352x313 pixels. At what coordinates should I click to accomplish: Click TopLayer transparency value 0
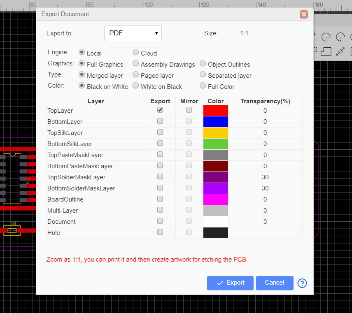(265, 111)
